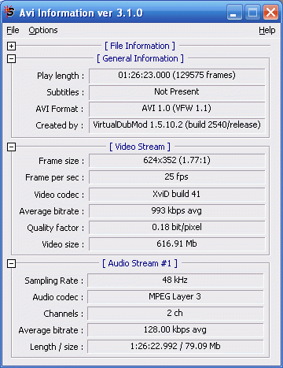The height and width of the screenshot is (368, 283).
Task: Collapse the Video Stream section
Action: pyautogui.click(x=11, y=147)
